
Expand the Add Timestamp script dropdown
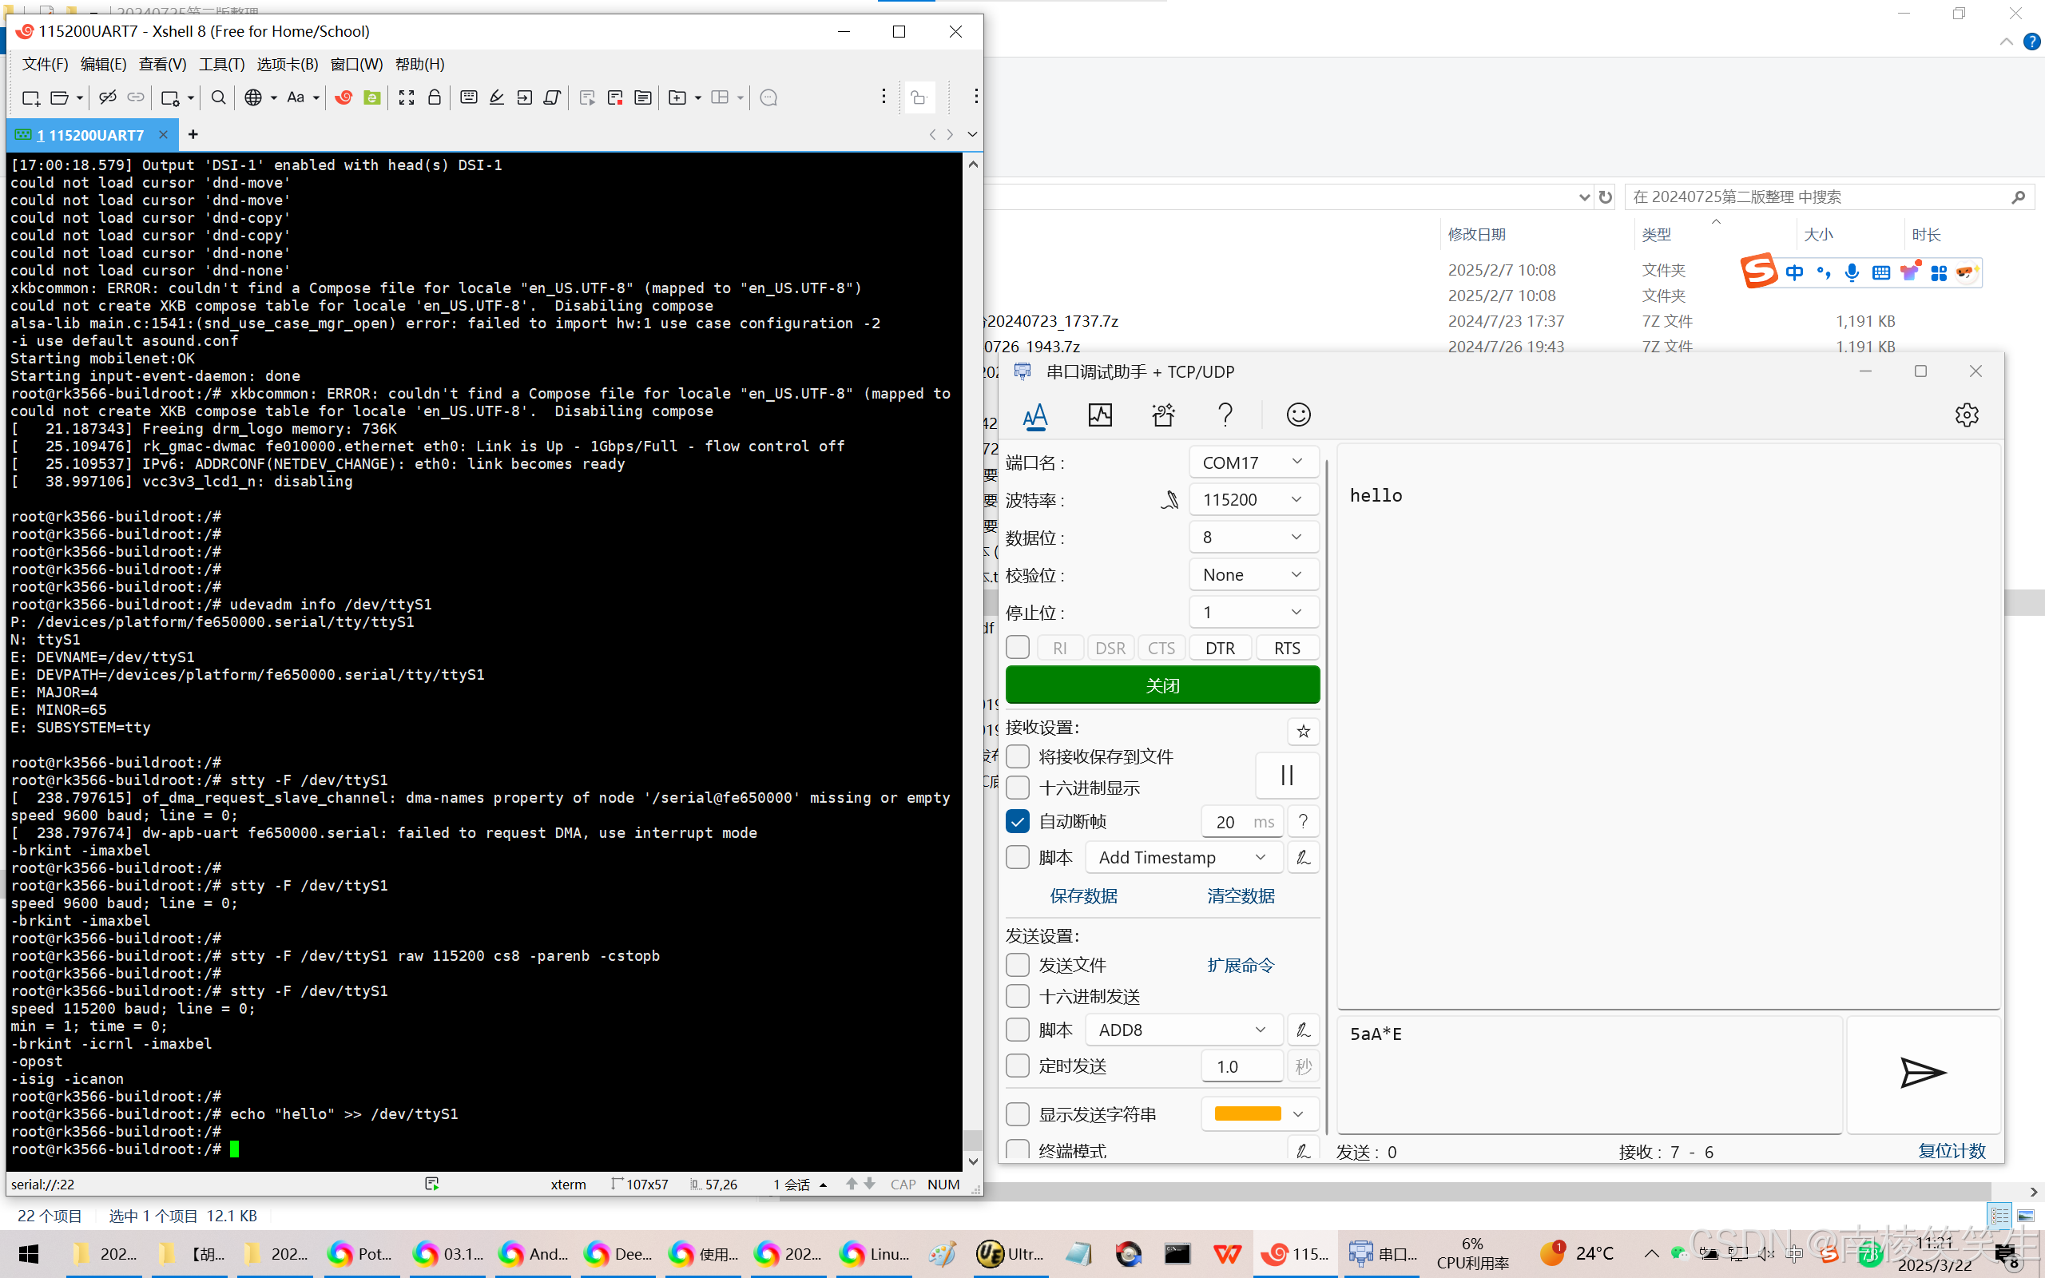(1183, 857)
